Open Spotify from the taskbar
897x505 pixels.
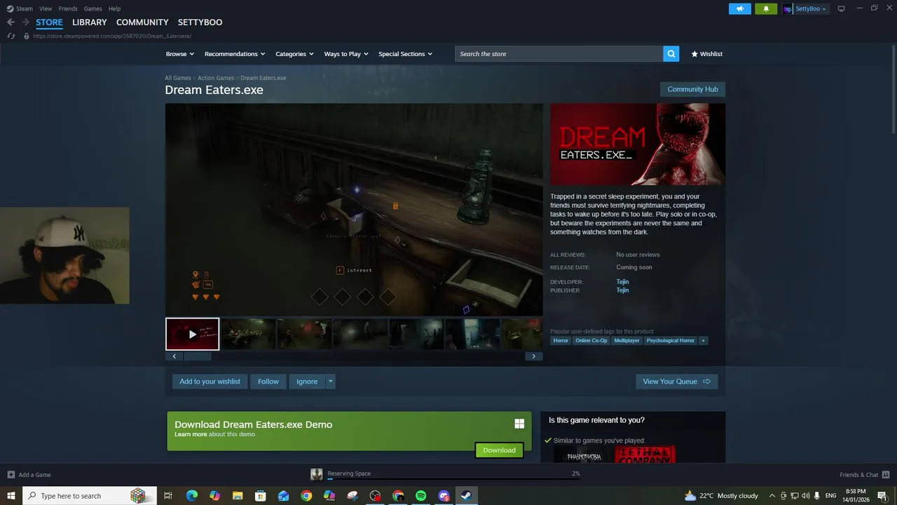[420, 496]
